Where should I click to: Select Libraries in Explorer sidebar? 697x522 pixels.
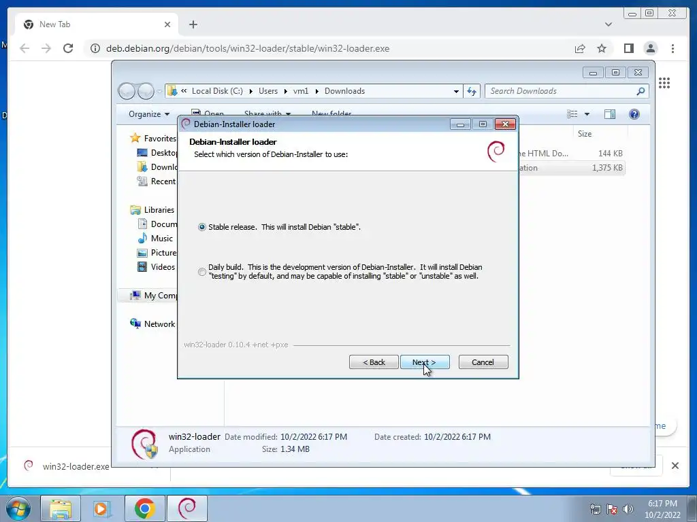[152, 210]
